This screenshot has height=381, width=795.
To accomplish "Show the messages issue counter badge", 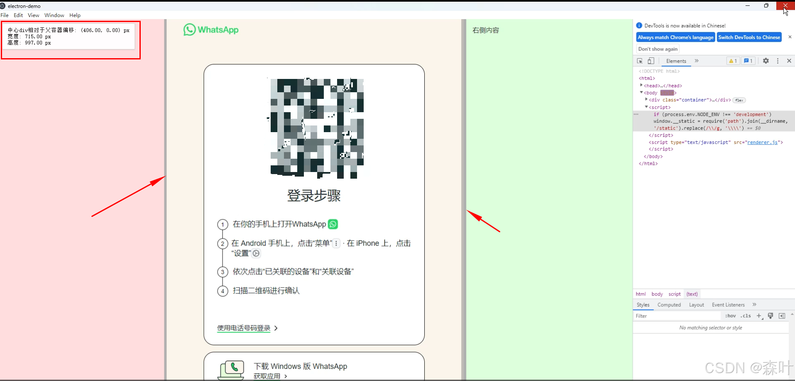I will point(749,61).
